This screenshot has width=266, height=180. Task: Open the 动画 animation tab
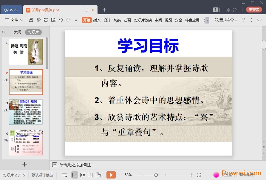pos(127,20)
